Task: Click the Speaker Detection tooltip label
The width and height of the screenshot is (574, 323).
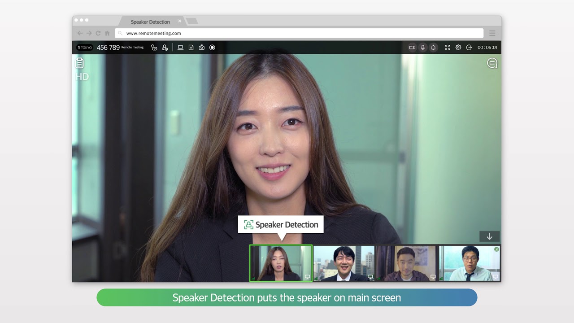Action: point(281,225)
